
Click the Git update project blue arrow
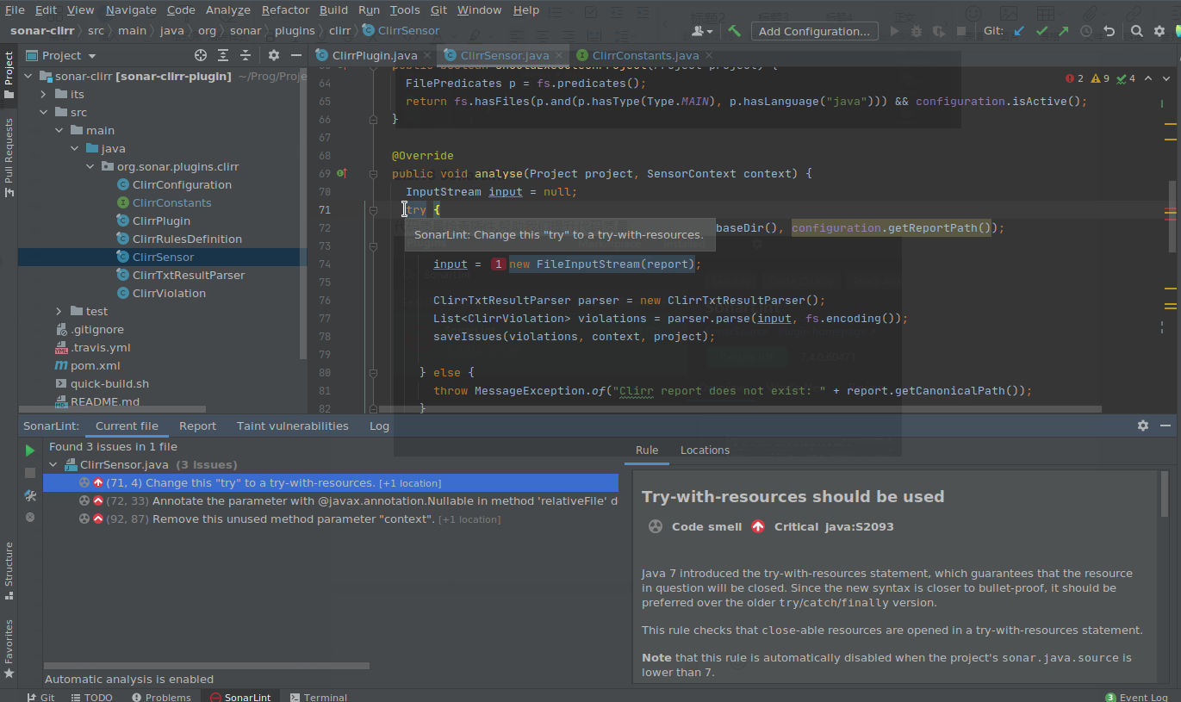tap(1019, 31)
